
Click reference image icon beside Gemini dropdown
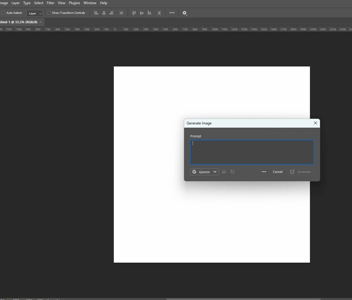coord(224,172)
